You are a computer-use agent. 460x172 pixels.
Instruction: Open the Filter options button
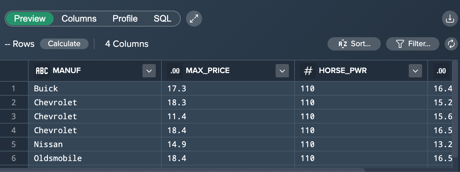412,44
